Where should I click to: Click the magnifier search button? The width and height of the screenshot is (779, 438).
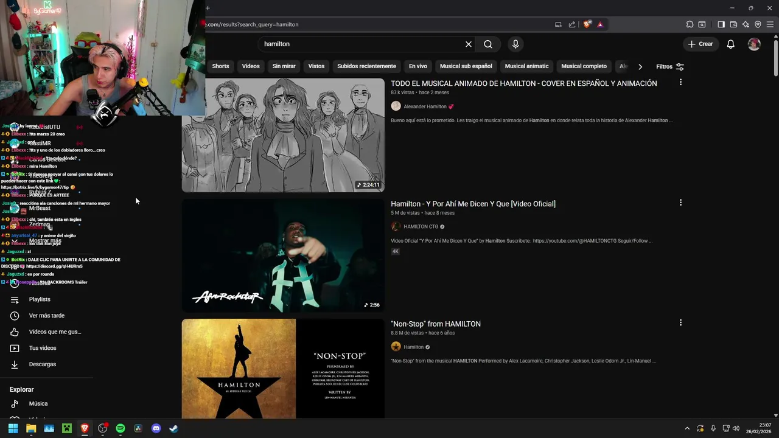pos(488,44)
